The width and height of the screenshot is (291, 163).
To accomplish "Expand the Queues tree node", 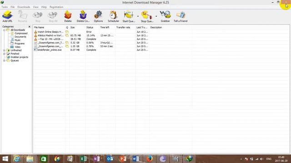I will tap(4, 60).
